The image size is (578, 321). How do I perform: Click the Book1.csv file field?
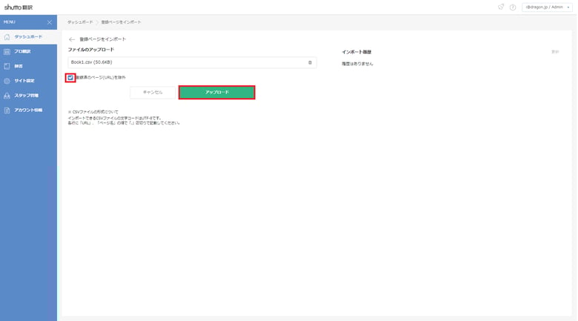pyautogui.click(x=192, y=62)
